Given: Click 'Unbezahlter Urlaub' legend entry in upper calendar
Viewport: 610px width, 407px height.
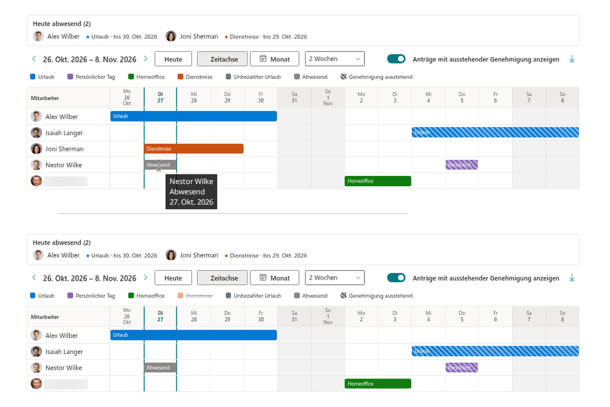Looking at the screenshot, I should [x=254, y=77].
